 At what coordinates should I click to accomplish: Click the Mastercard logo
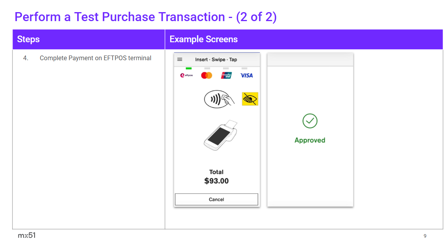207,75
